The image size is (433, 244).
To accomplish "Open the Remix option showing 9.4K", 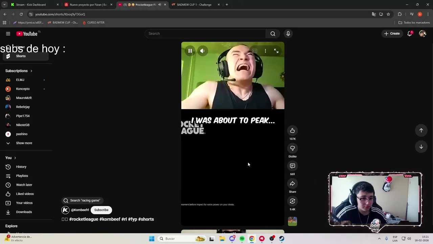I will (x=292, y=201).
